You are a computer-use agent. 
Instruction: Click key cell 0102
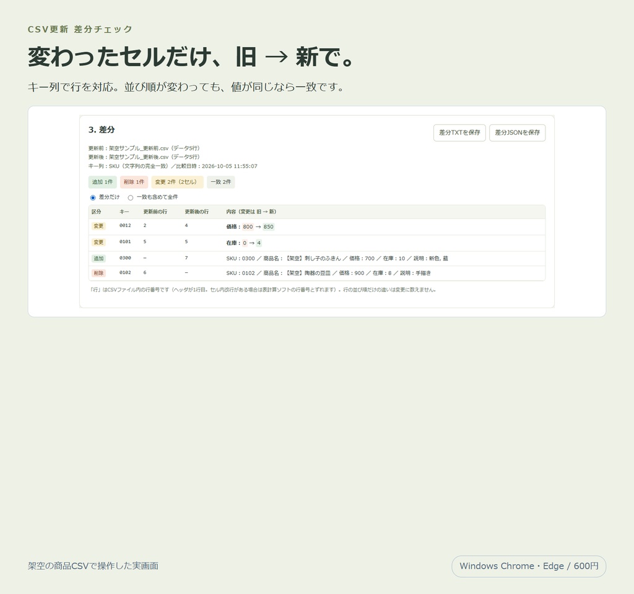pos(125,273)
